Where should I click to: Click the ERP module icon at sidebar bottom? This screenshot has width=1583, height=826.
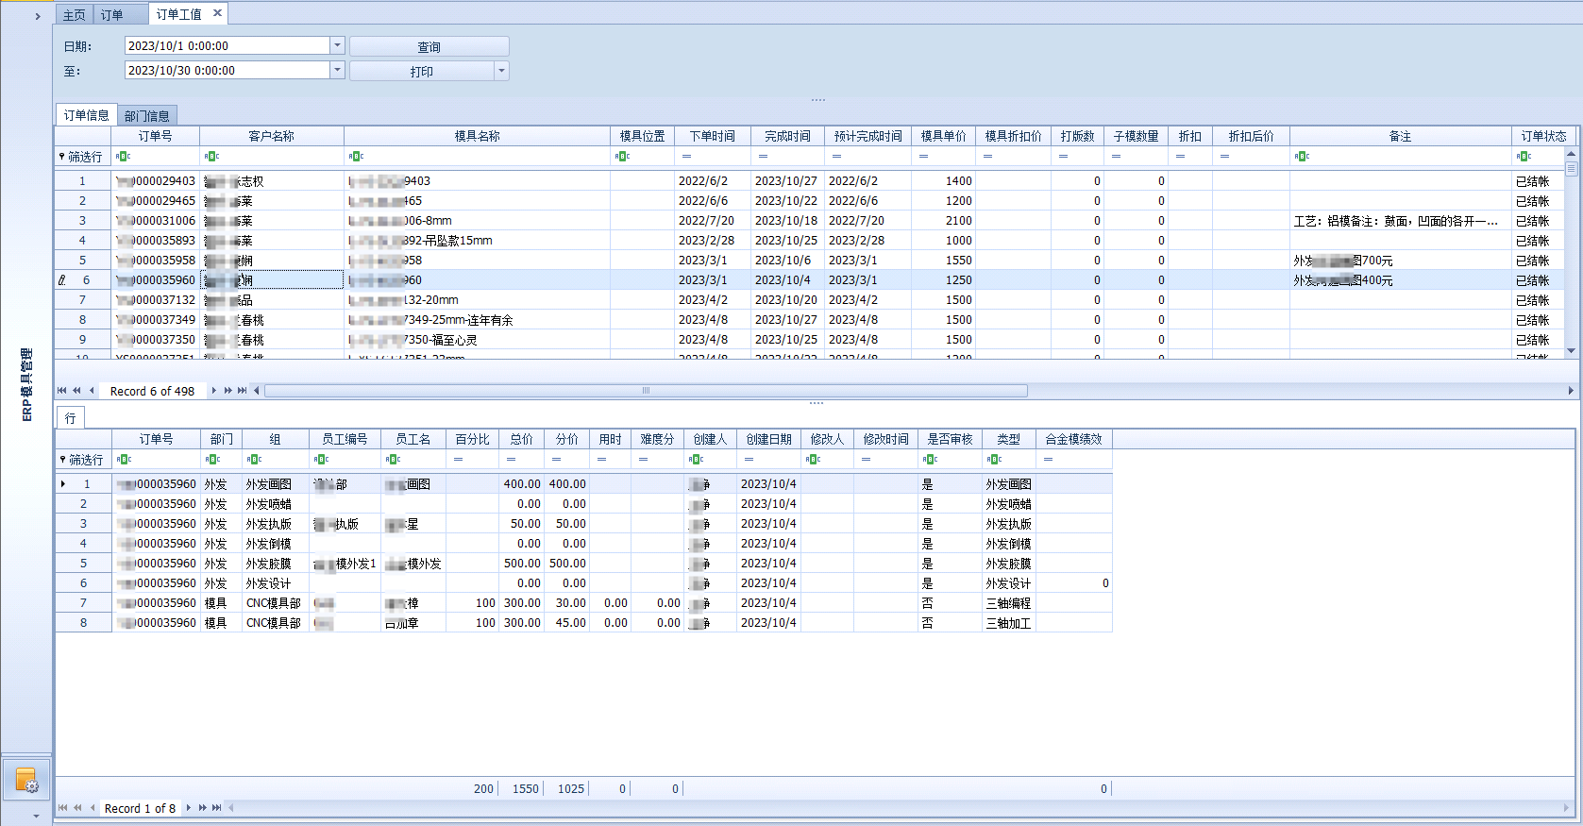pyautogui.click(x=26, y=781)
